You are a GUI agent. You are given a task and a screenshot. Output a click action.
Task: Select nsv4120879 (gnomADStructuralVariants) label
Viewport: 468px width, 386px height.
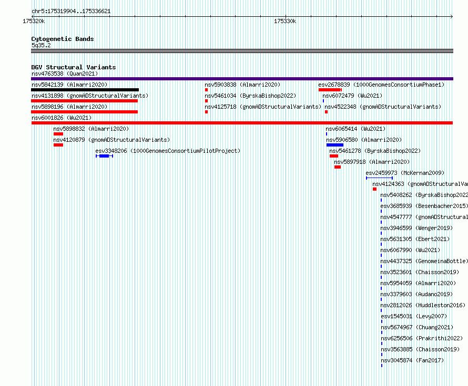pos(111,140)
